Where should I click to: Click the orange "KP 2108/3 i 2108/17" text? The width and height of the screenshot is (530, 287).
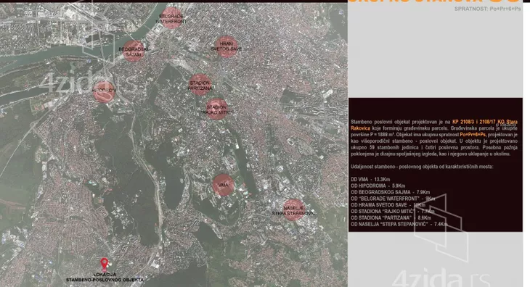pos(474,122)
